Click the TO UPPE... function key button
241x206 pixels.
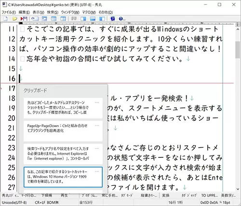click(210, 195)
